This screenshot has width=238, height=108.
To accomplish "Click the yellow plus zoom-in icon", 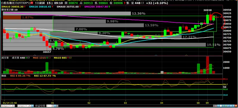I will (x=226, y=106).
